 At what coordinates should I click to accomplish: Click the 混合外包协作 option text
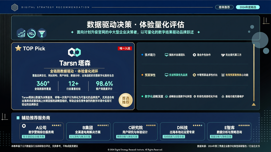pyautogui.click(x=204, y=55)
